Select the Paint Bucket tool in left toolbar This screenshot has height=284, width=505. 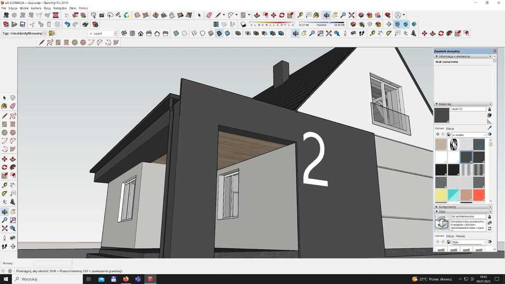pos(4,106)
